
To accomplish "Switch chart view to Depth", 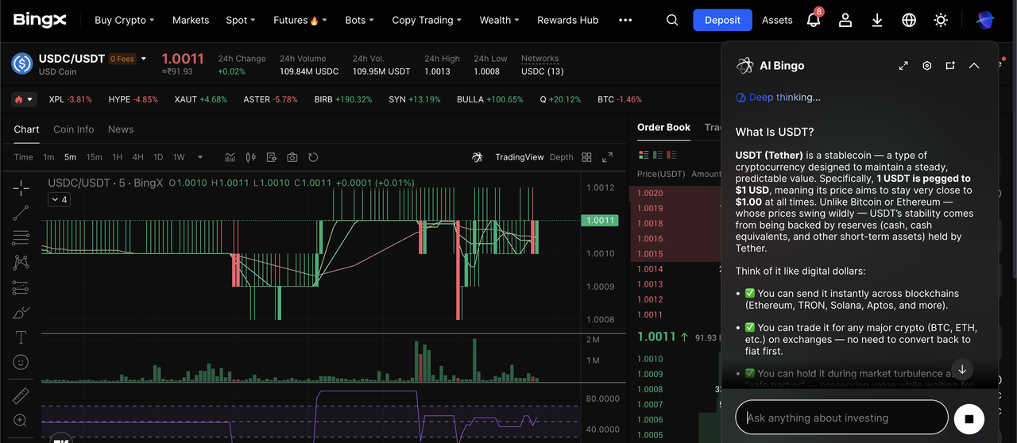I will tap(561, 157).
